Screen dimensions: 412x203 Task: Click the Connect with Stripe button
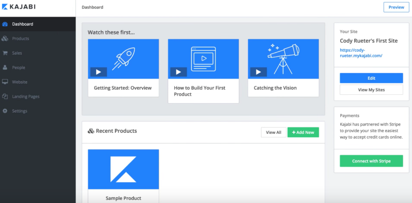tap(371, 161)
